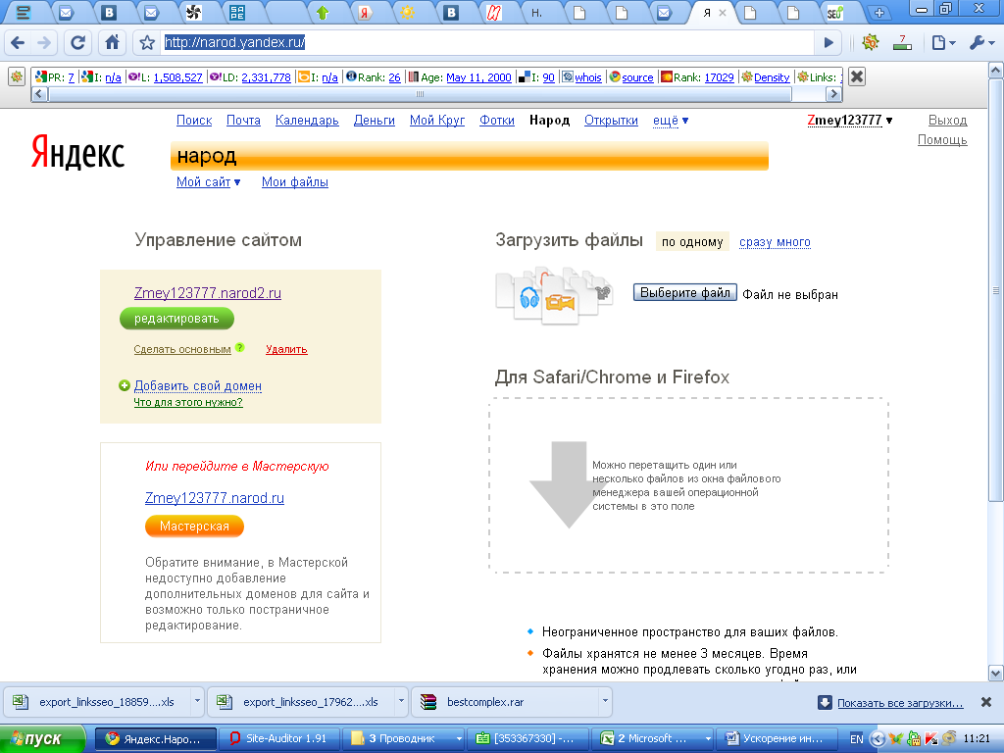
Task: Open the Zmey123777.narod2.ru site link
Action: pyautogui.click(x=208, y=292)
